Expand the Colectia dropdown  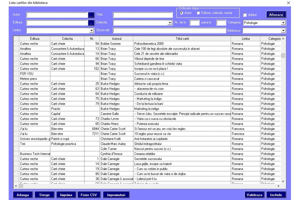(x=170, y=23)
